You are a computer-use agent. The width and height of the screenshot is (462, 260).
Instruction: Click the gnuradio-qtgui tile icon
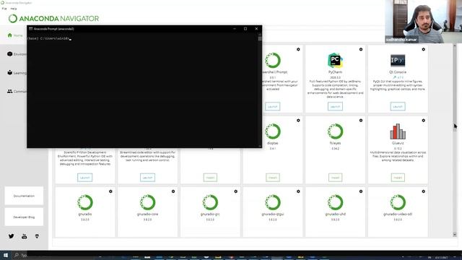pos(273,202)
